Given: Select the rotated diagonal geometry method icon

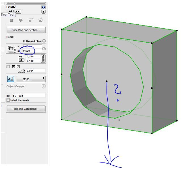Looking at the screenshot, I should coord(41,20).
